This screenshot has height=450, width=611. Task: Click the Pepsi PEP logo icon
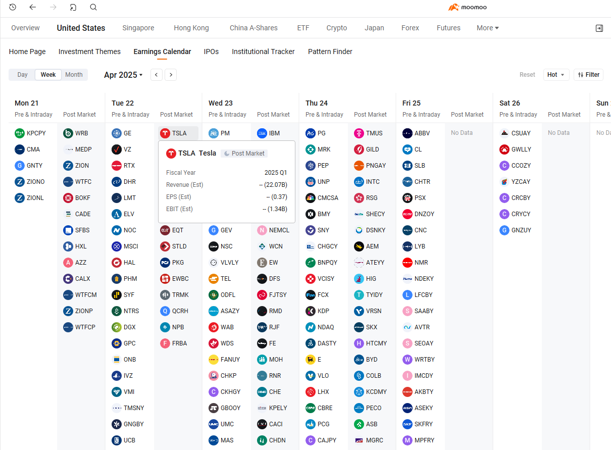(x=311, y=166)
